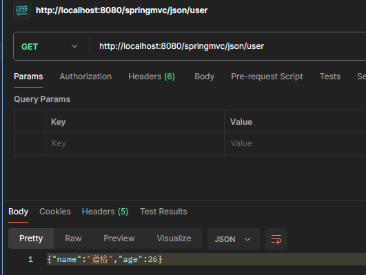Open the response Headers (5) tab
The height and width of the screenshot is (275, 366).
pos(105,212)
